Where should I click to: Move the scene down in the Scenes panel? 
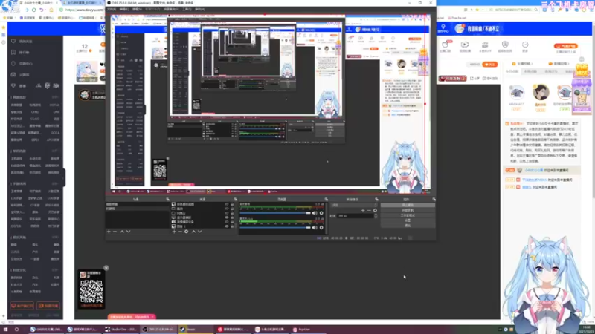(128, 232)
